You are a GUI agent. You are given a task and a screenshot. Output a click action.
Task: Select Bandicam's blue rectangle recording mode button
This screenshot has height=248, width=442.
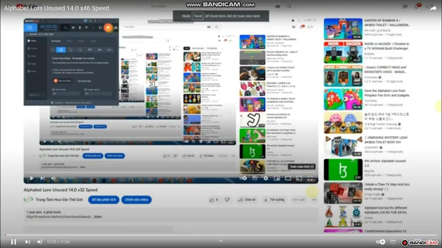point(30,28)
